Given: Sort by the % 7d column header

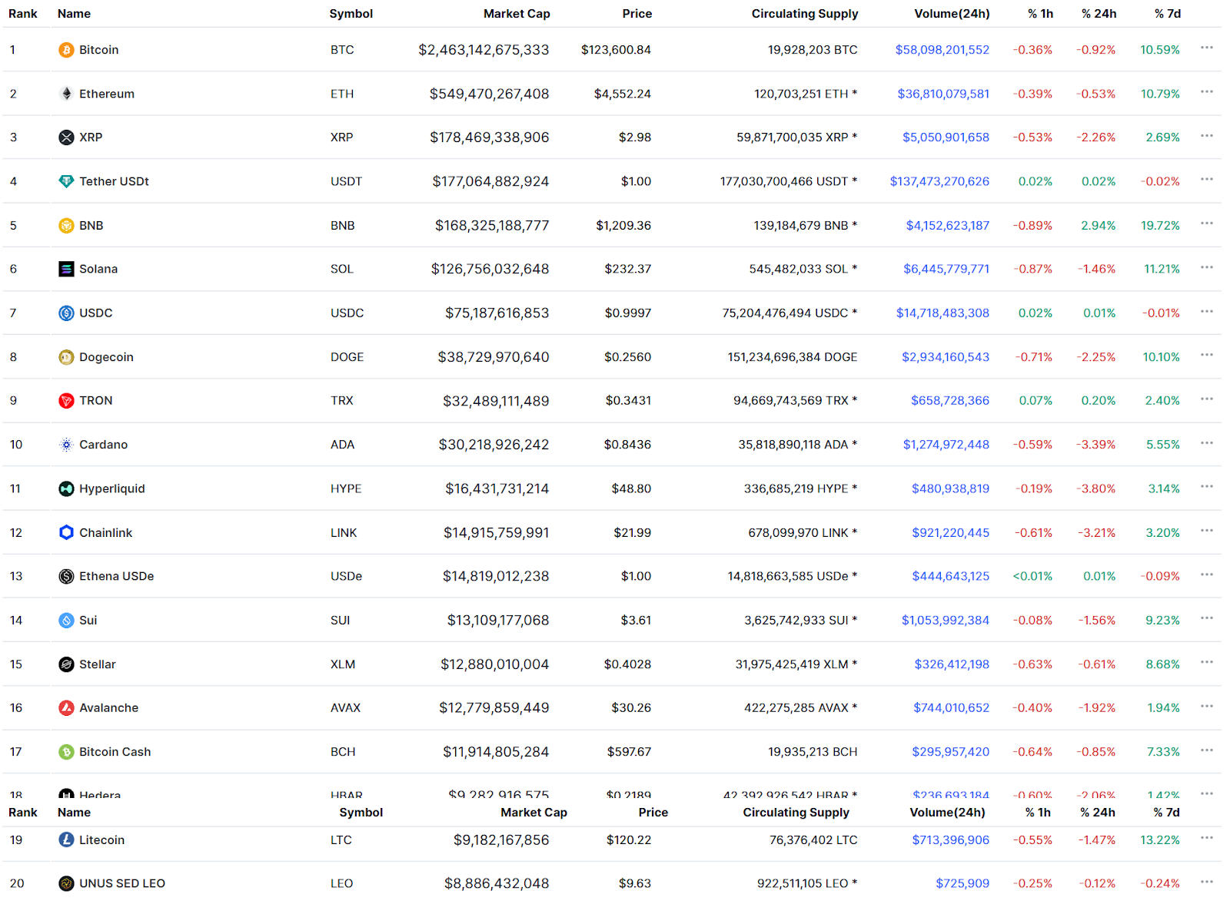Looking at the screenshot, I should 1167,14.
